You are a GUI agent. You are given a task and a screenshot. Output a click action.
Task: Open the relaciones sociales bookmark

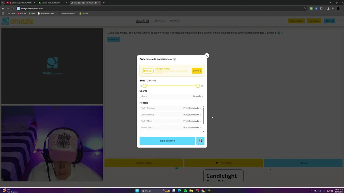tap(46, 13)
